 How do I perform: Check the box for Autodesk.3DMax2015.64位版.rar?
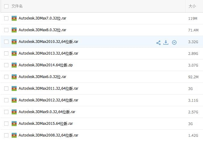click(6, 124)
